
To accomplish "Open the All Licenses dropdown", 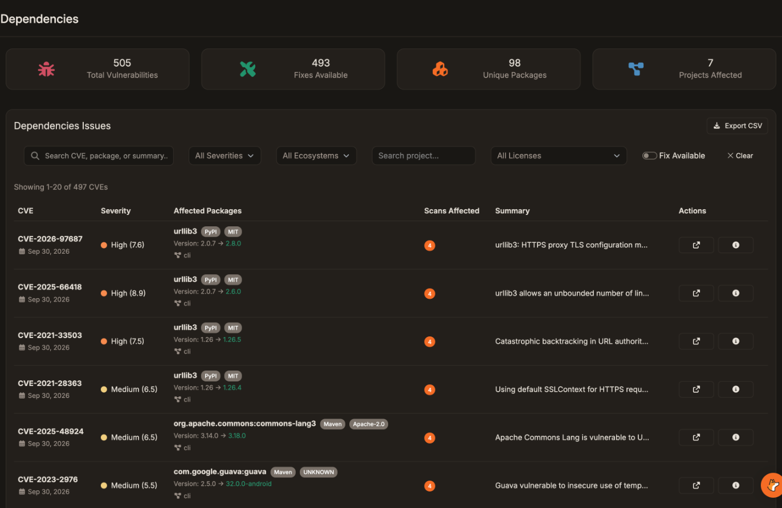I will click(x=559, y=156).
